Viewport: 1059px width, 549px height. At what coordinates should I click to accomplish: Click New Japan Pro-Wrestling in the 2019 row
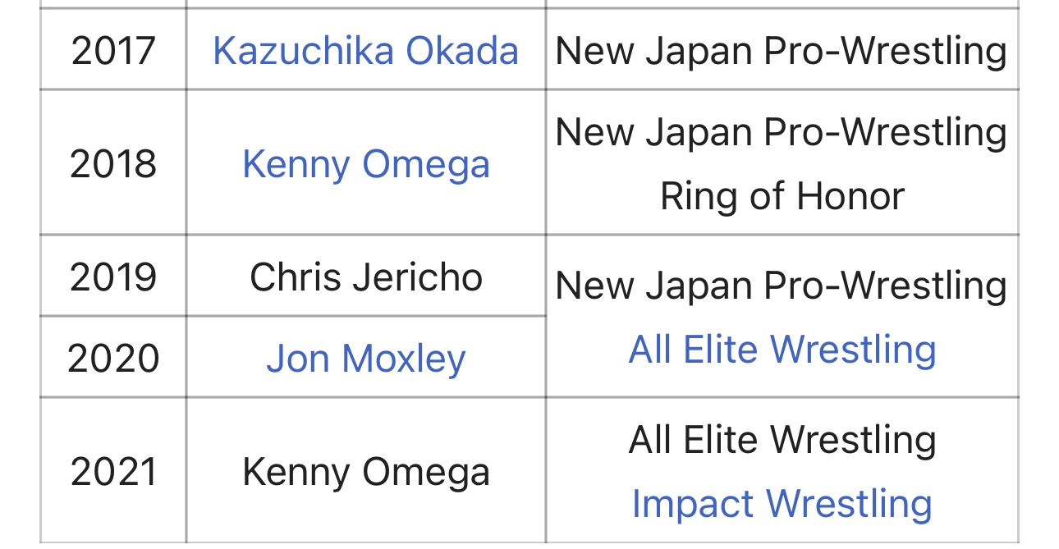(x=782, y=286)
